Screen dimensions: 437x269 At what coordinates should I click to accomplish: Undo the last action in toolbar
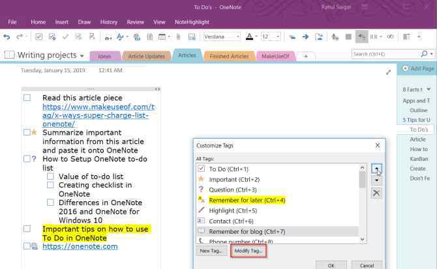pyautogui.click(x=7, y=36)
